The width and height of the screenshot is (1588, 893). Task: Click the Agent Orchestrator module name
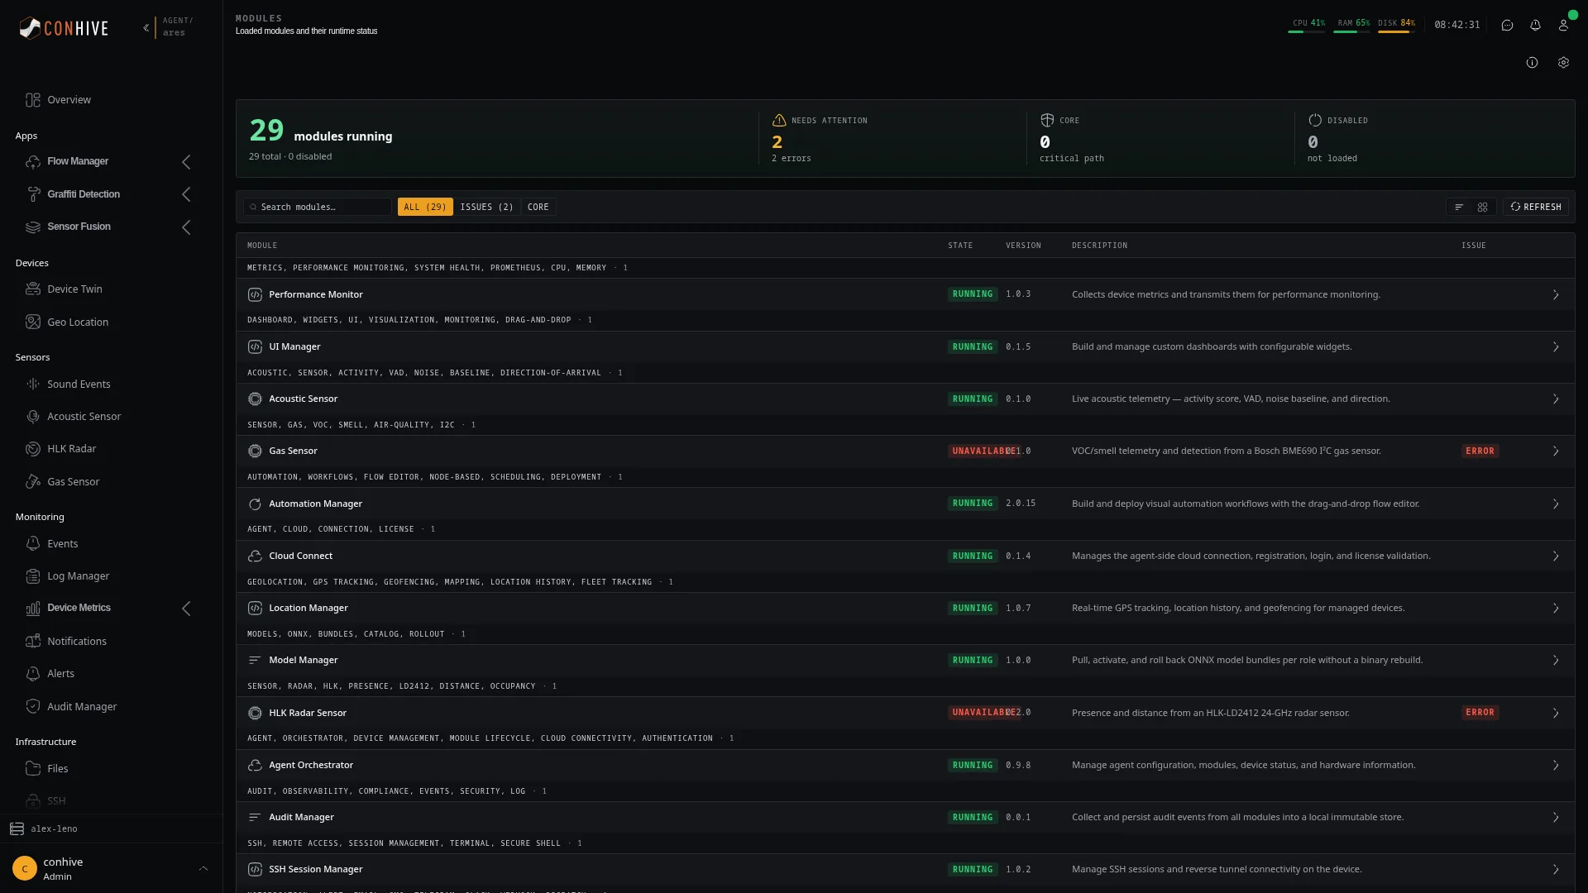pyautogui.click(x=311, y=766)
